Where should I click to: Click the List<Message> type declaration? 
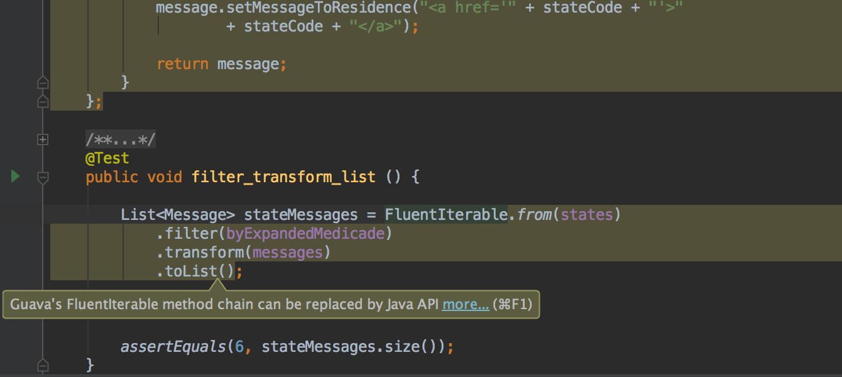click(x=177, y=215)
